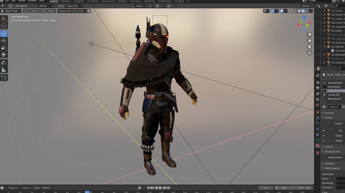Select the Measure tool
The width and height of the screenshot is (345, 193).
click(x=4, y=70)
